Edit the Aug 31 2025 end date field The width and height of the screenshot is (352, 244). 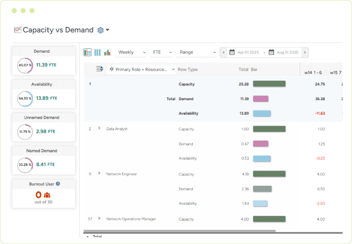coord(288,52)
